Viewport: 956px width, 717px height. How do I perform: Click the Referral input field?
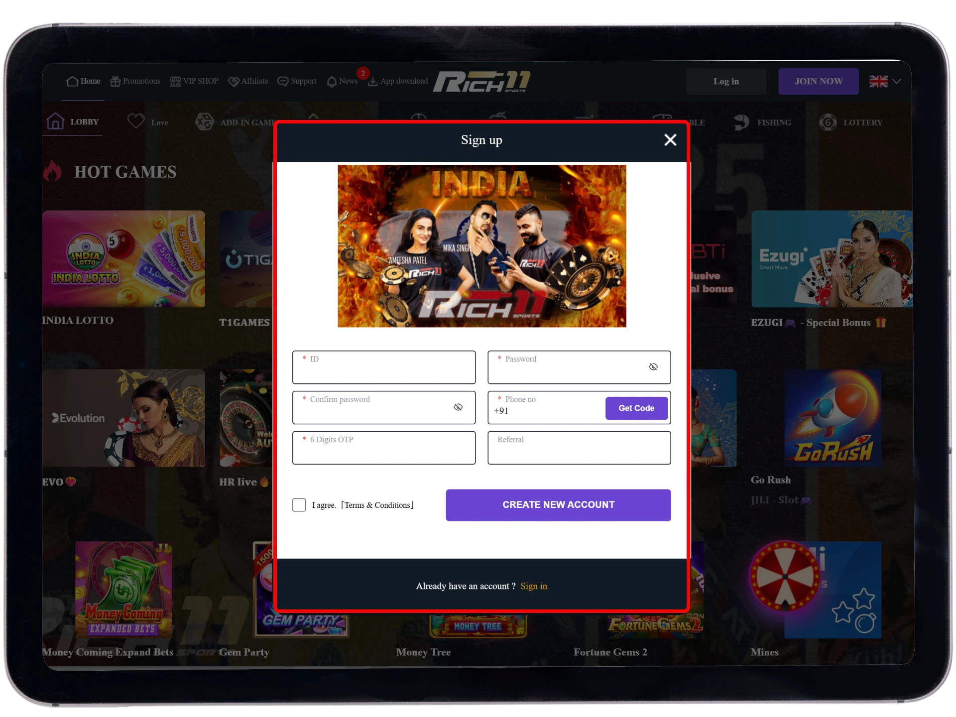pyautogui.click(x=579, y=448)
